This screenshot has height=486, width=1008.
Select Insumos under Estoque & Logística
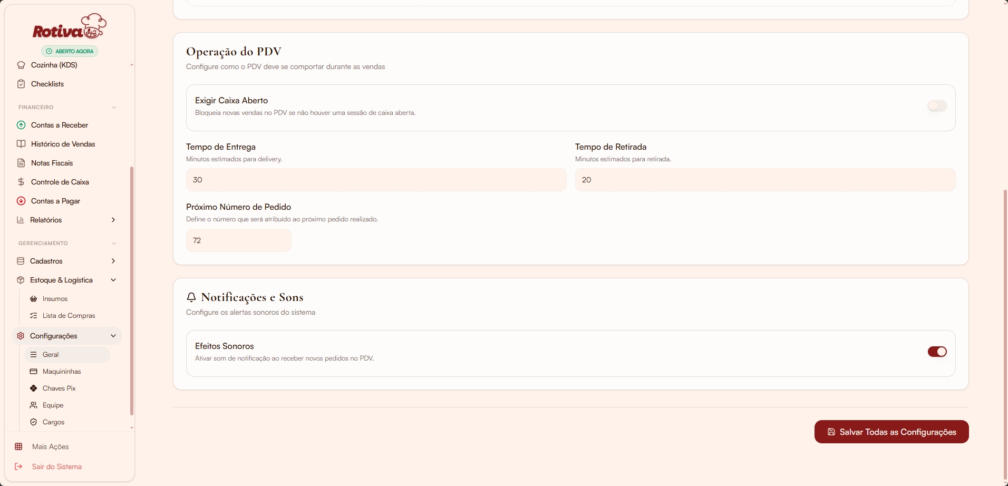pyautogui.click(x=55, y=299)
